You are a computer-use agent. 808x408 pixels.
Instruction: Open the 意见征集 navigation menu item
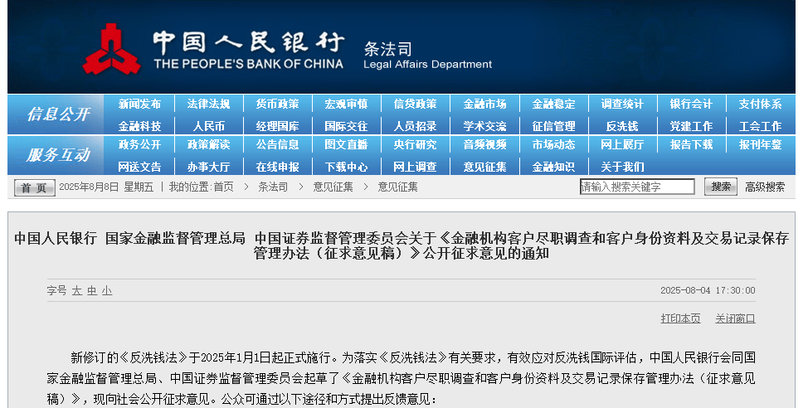[x=484, y=167]
